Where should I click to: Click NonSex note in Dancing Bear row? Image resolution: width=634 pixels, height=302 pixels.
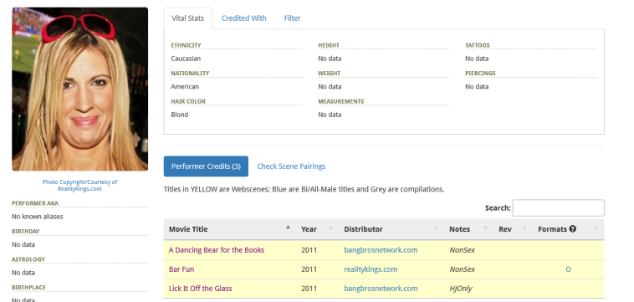pos(463,250)
